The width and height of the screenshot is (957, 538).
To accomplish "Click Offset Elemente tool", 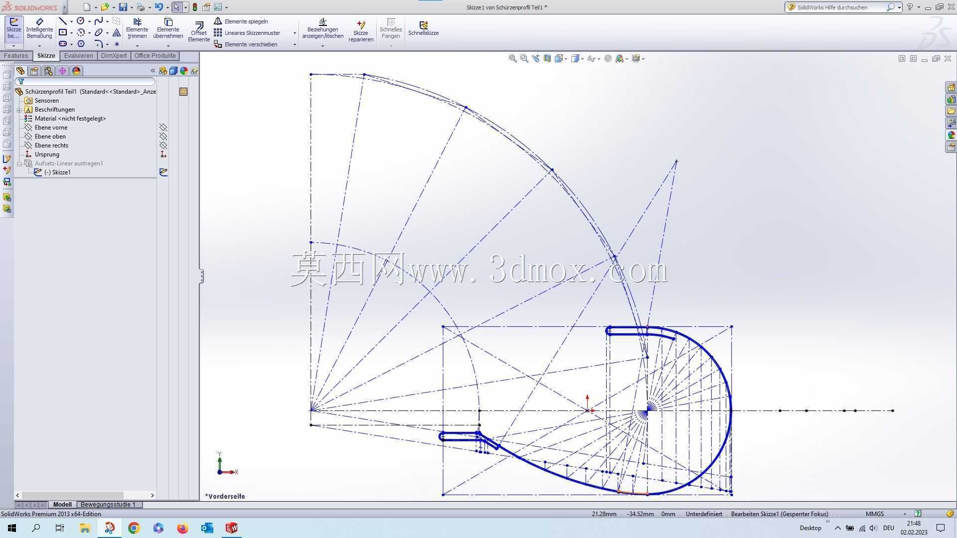I will click(199, 32).
